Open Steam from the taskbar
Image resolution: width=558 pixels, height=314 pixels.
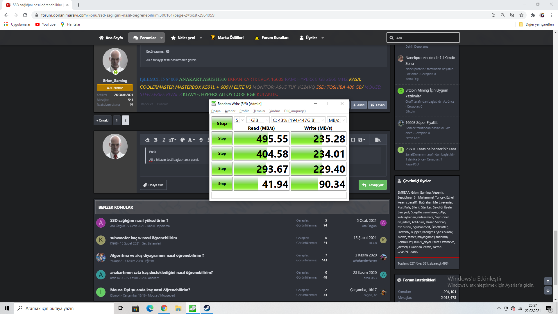[207, 308]
